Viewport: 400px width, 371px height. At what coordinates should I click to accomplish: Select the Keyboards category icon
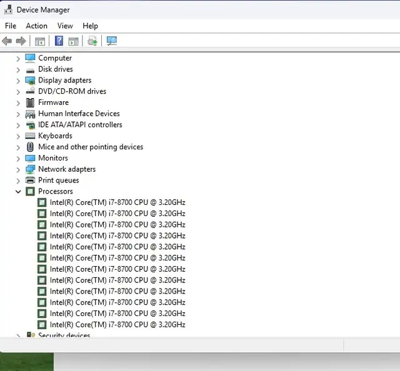click(30, 136)
